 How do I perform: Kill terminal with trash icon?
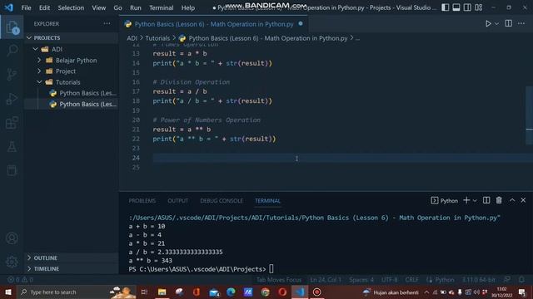[499, 200]
